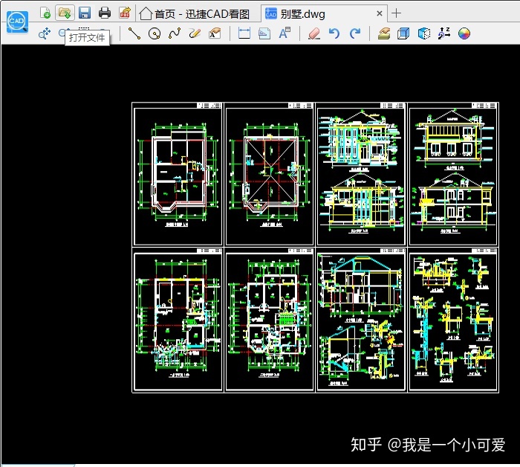
Task: Select the pan/move view tool
Action: pos(45,33)
